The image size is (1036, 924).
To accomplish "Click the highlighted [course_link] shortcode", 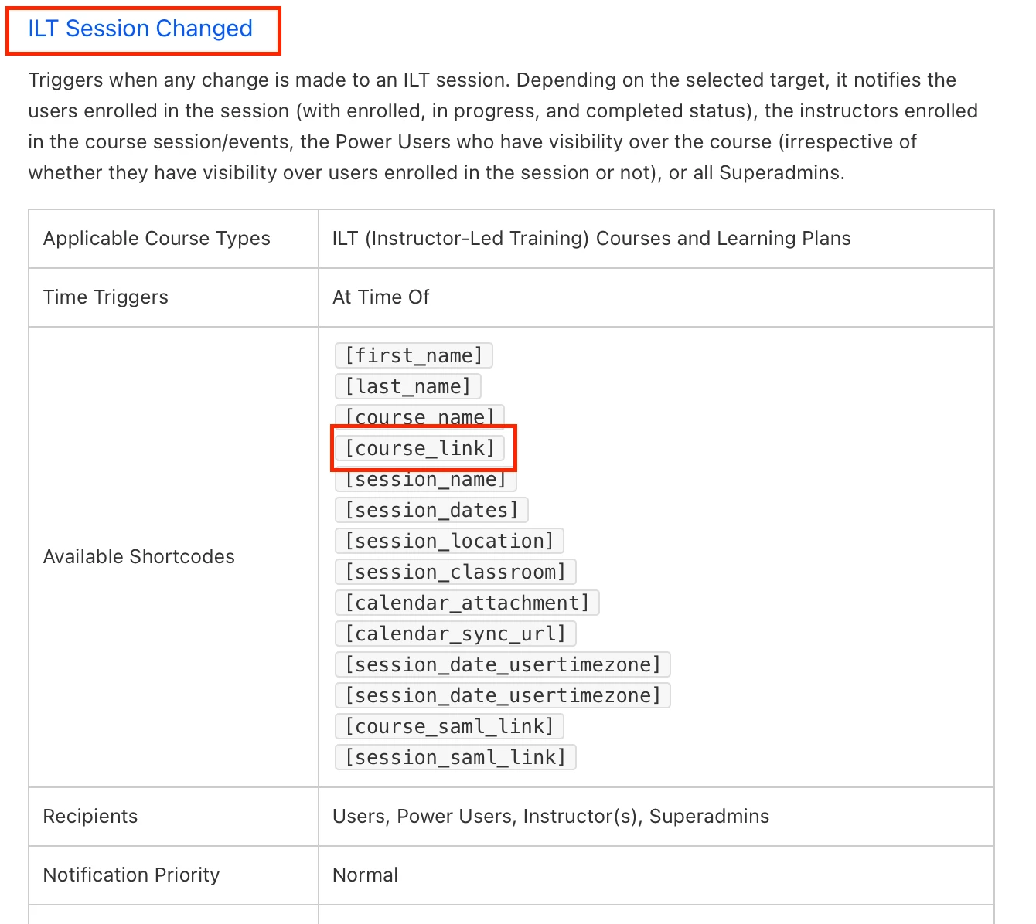I will (x=419, y=448).
